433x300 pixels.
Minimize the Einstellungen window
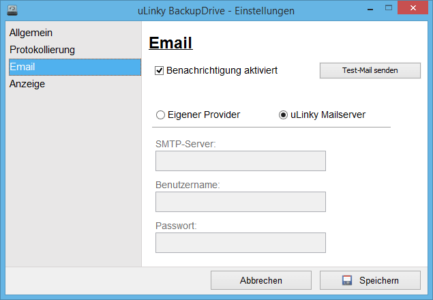370,8
